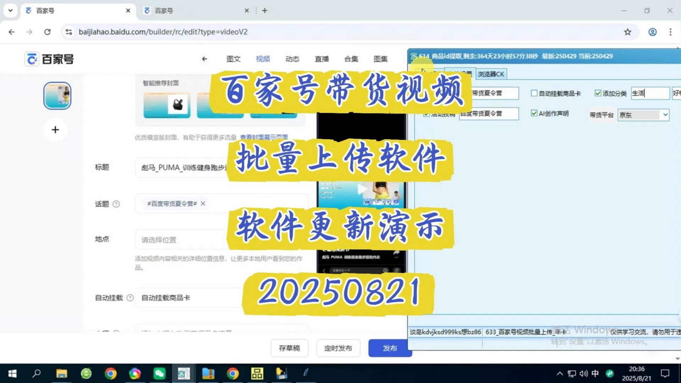Click status text 633_百家号视频批量上传_年卡

tap(526, 332)
